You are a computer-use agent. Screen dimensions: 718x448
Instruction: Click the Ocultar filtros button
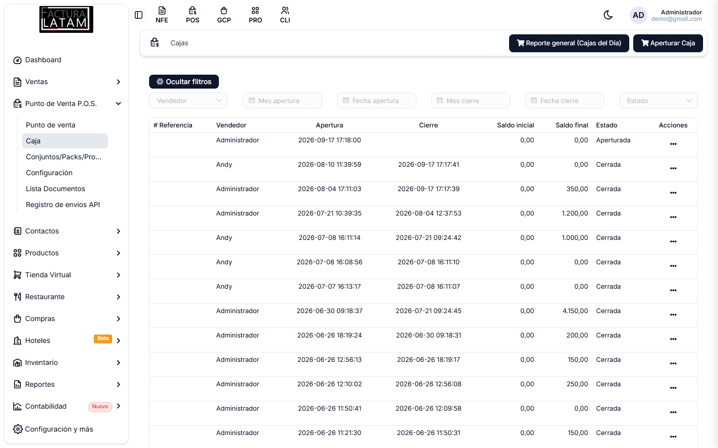(184, 82)
